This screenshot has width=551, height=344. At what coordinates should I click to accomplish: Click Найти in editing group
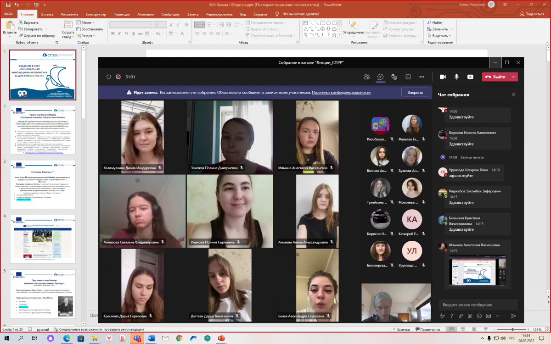pos(434,22)
